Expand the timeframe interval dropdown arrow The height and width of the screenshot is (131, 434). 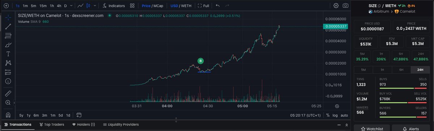point(72,6)
